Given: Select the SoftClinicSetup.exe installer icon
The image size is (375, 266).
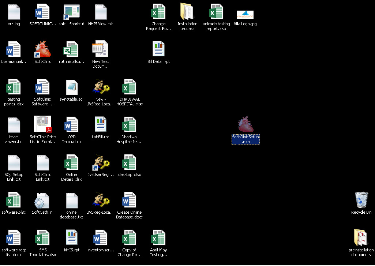Looking at the screenshot, I should click(245, 125).
